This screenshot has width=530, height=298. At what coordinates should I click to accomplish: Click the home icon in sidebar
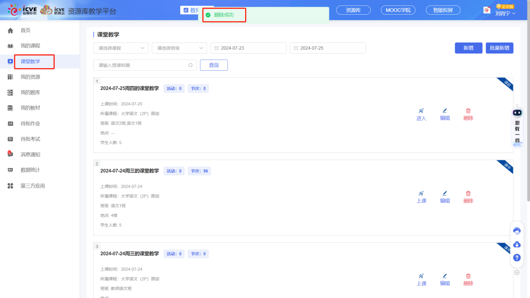(10, 31)
